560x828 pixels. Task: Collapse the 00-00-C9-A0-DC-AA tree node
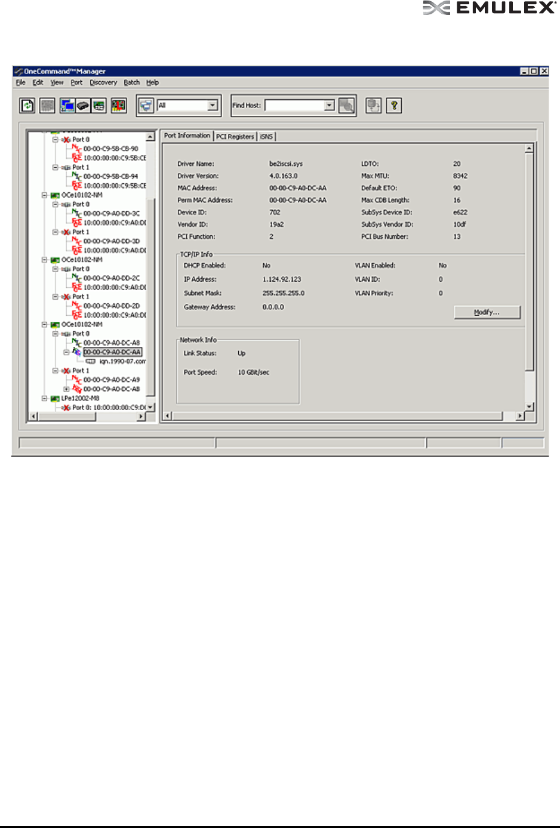pyautogui.click(x=66, y=352)
